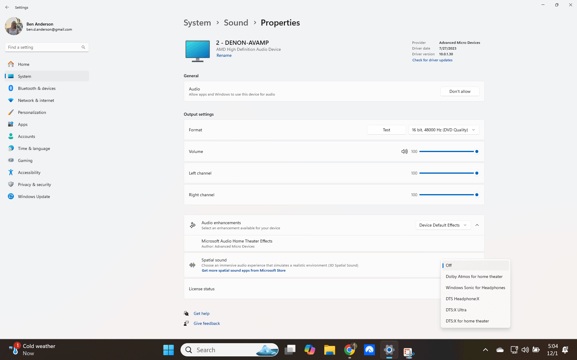
Task: Click the battery tray icon
Action: [x=536, y=350]
